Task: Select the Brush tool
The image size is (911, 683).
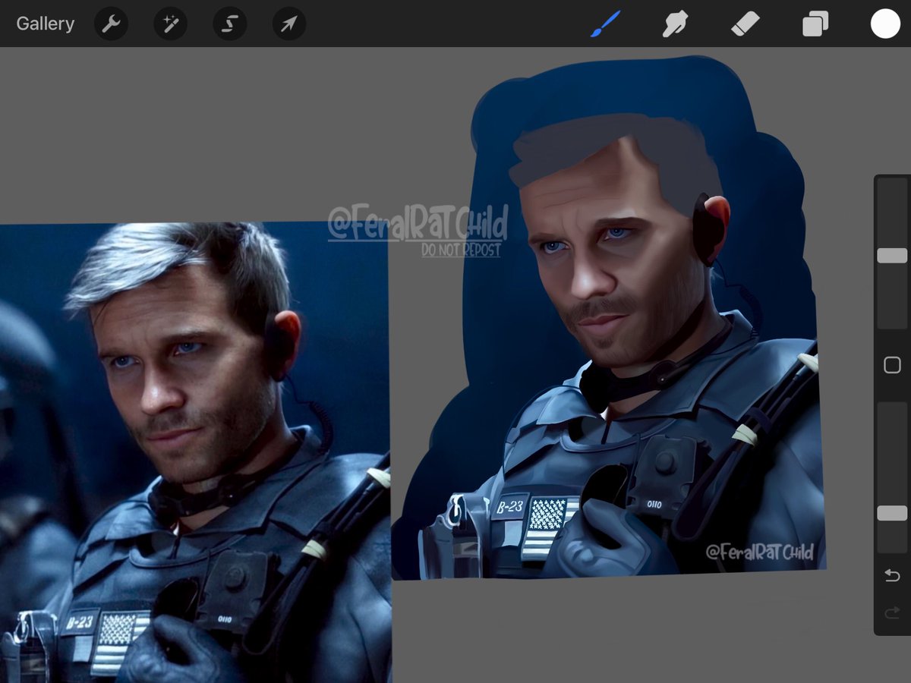Action: (606, 24)
